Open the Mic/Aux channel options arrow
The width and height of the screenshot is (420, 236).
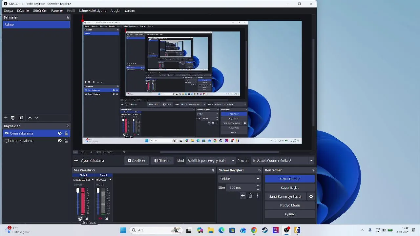[x=110, y=180]
